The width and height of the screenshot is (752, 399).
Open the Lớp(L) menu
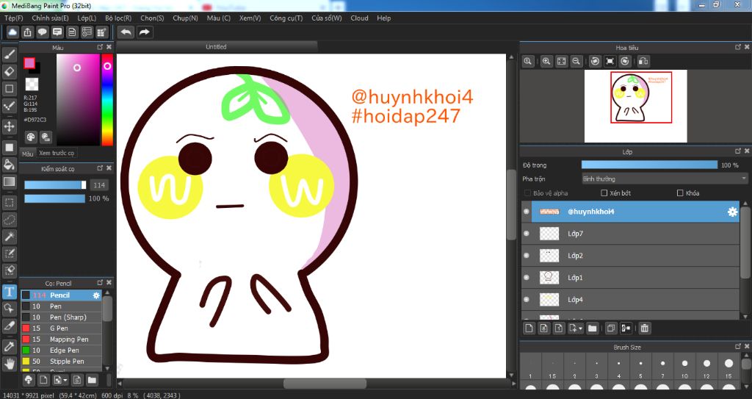87,18
